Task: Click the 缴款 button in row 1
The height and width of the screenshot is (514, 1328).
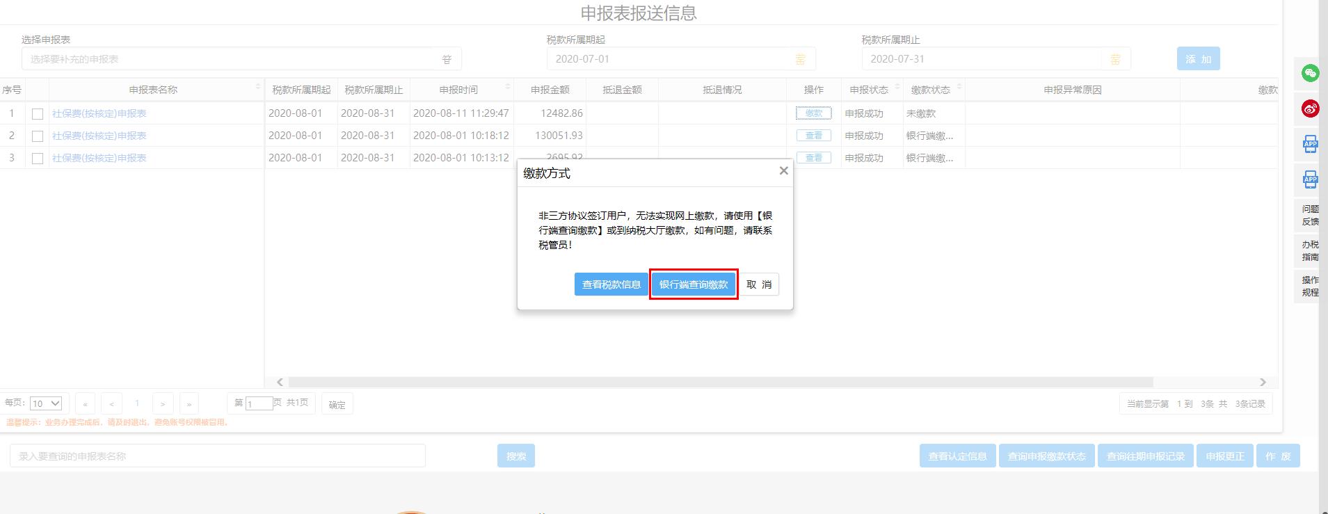Action: 814,113
